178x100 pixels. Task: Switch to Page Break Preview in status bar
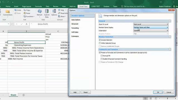pyautogui.click(x=156, y=98)
